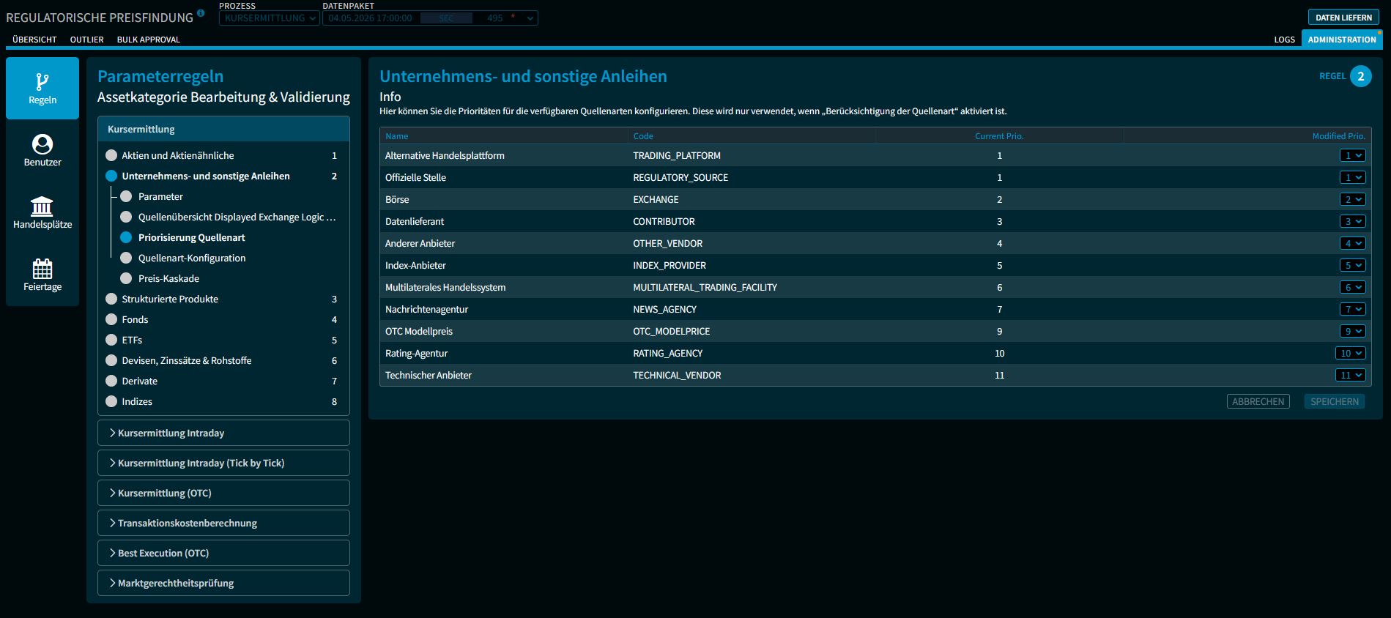Image resolution: width=1391 pixels, height=618 pixels.
Task: Open priority dropdown for Anderer Anbieter
Action: 1352,243
